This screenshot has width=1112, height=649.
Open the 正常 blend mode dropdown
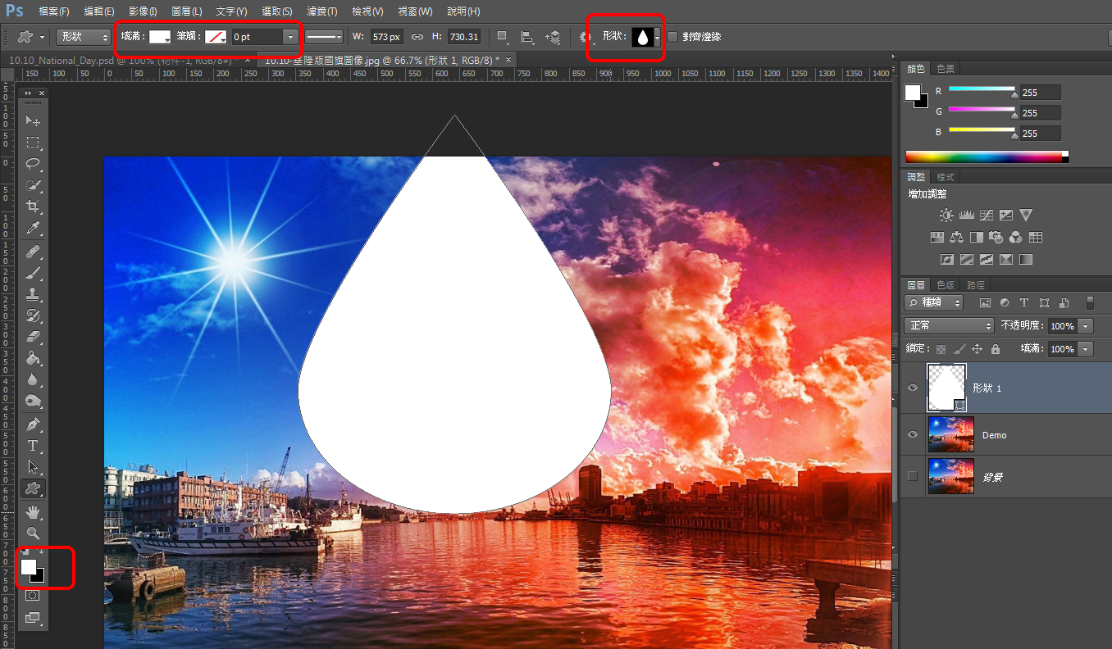point(949,326)
